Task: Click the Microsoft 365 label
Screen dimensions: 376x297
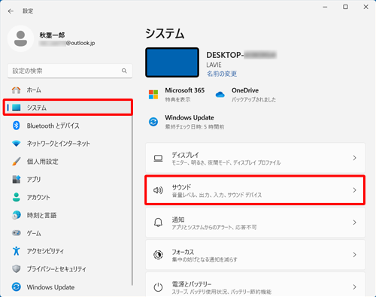Action: tap(185, 90)
